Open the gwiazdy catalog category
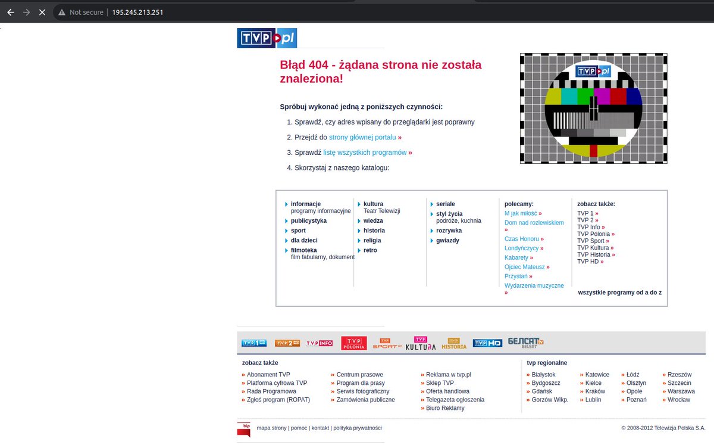Viewport: 714px width, 445px height. tap(447, 240)
